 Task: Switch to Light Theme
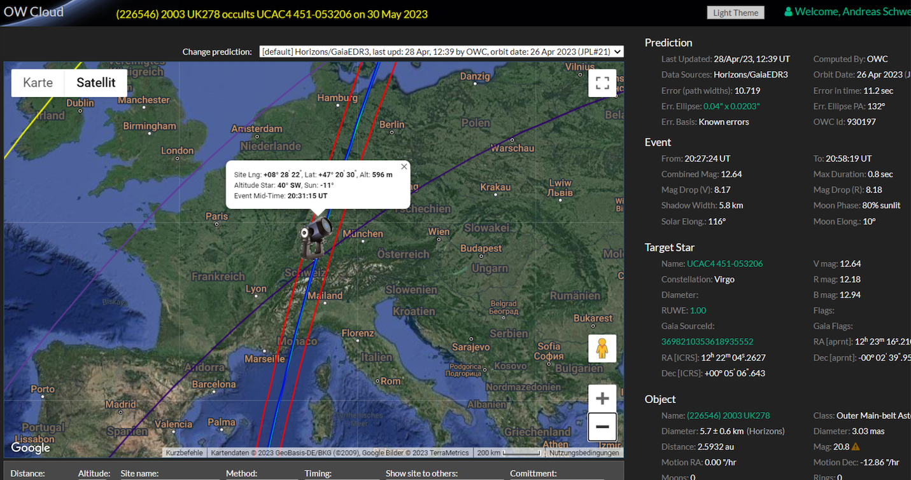click(x=735, y=13)
